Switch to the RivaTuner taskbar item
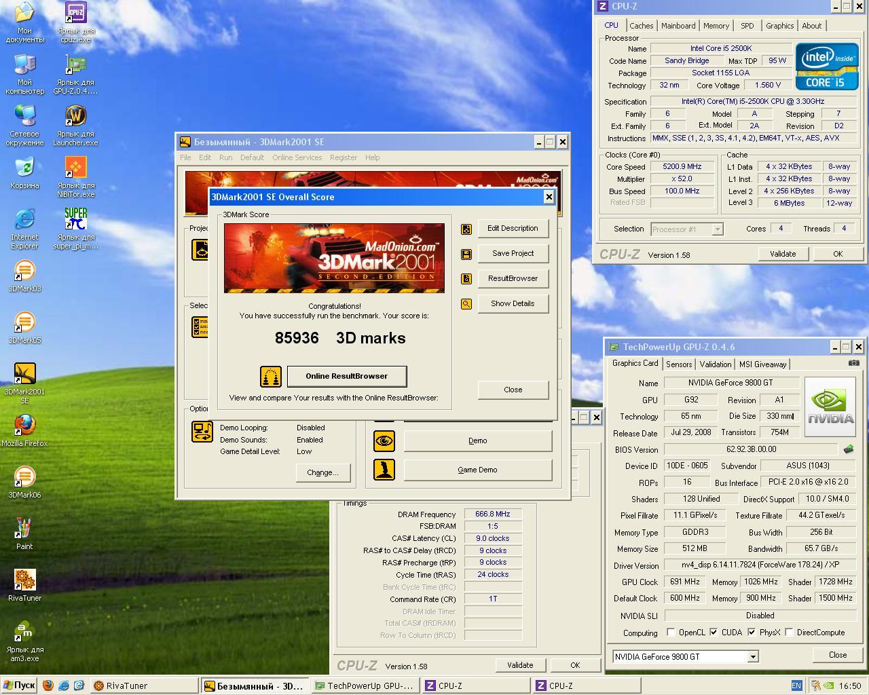The image size is (869, 695). pyautogui.click(x=145, y=685)
